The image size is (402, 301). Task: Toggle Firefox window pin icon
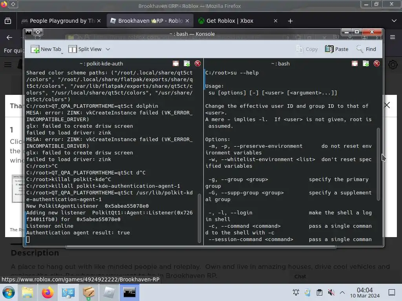(13, 4)
